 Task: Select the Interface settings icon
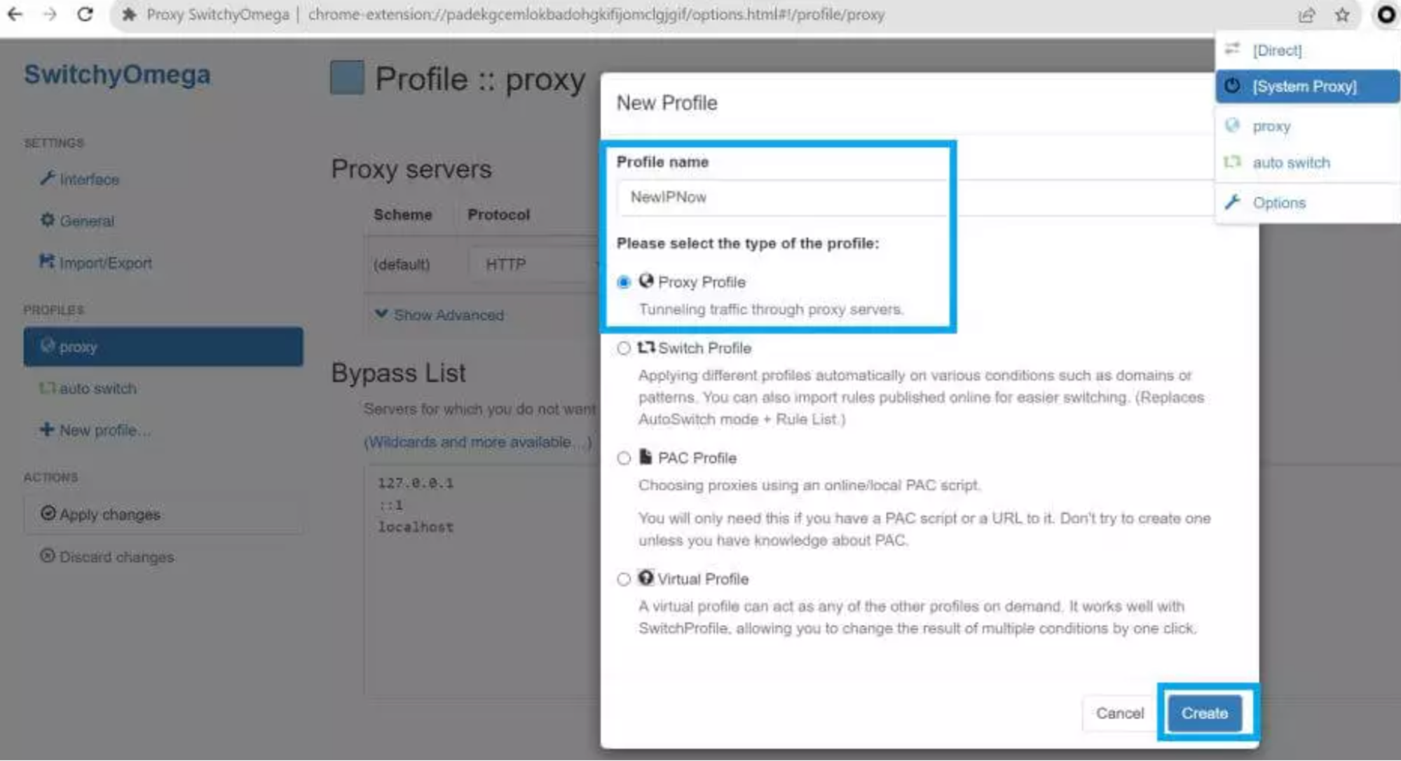point(48,179)
